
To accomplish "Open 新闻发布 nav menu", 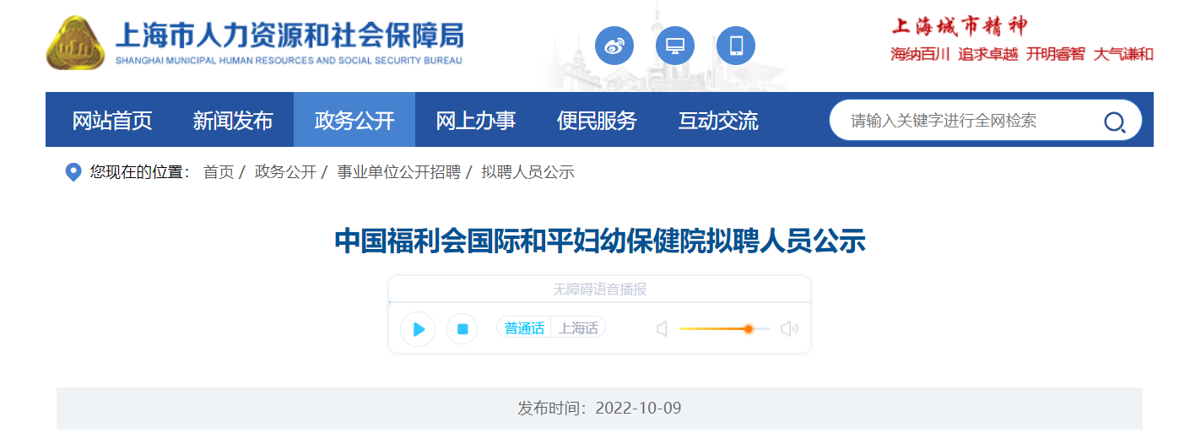I will point(233,120).
